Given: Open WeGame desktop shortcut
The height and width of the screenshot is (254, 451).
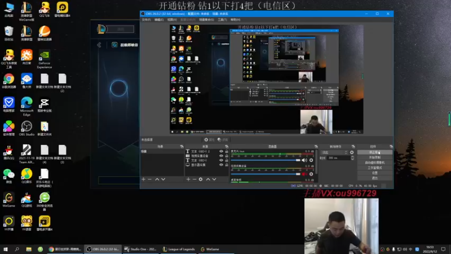Looking at the screenshot, I should click(x=8, y=200).
